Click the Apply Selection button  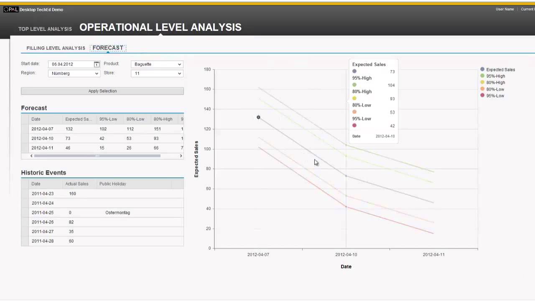pyautogui.click(x=102, y=91)
